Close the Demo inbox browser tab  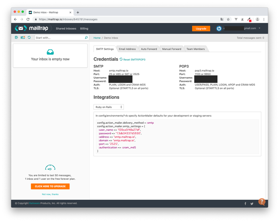(x=70, y=12)
